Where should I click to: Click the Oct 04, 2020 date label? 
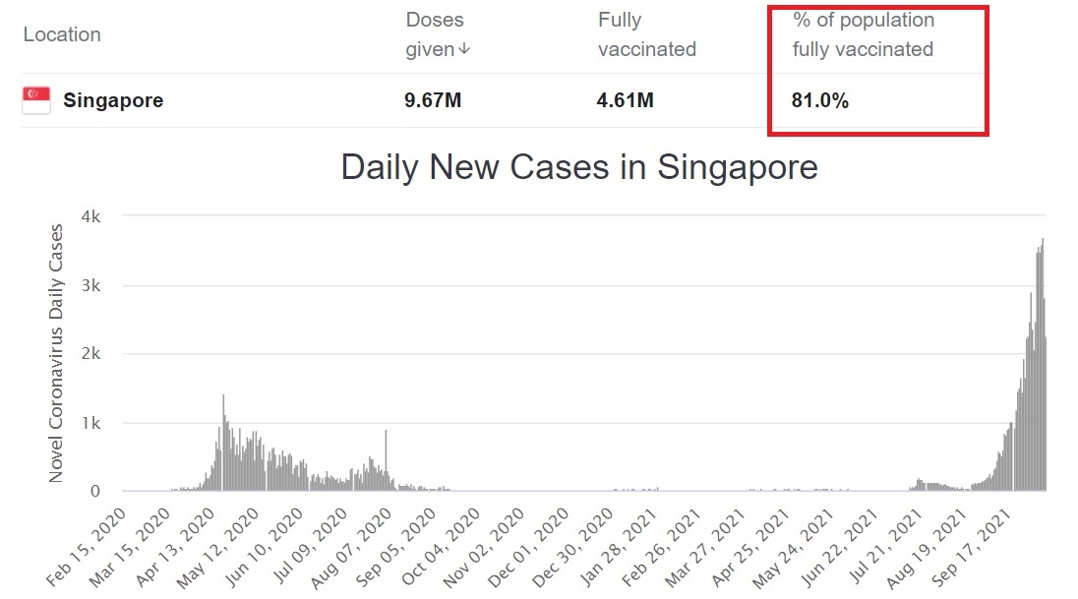point(441,547)
